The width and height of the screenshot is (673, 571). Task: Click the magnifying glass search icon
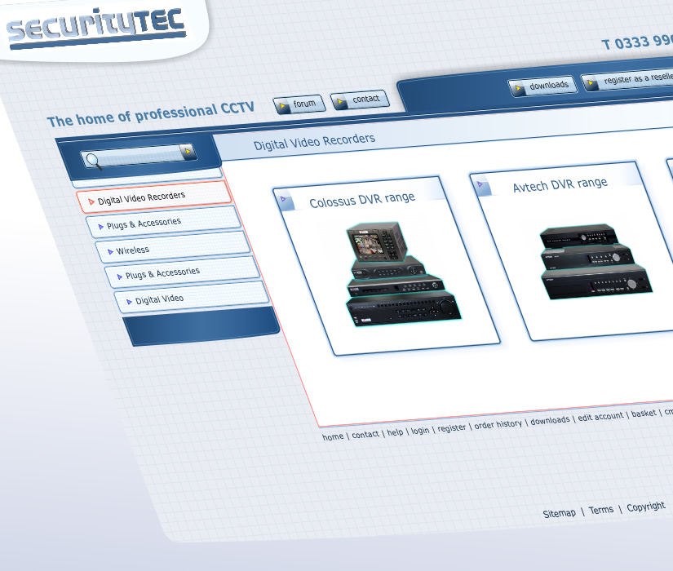pos(92,160)
